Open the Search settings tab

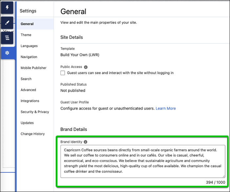(x=35, y=79)
